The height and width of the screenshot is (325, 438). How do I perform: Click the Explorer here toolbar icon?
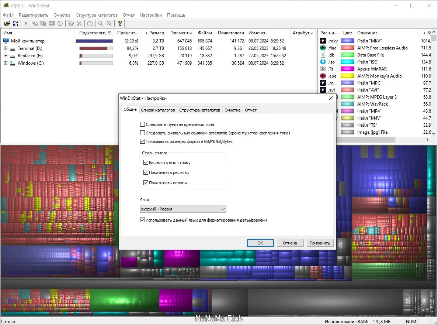click(43, 24)
